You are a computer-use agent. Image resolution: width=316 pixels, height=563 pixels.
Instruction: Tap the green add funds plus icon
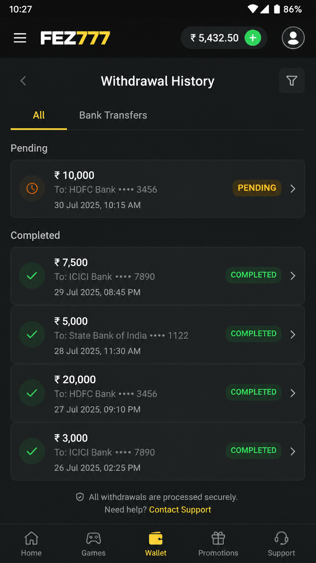pyautogui.click(x=253, y=38)
